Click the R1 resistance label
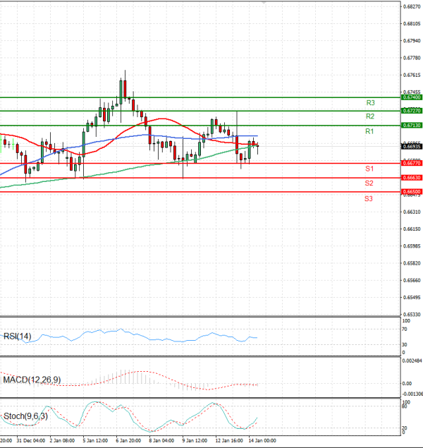Image resolution: width=423 pixels, height=448 pixels. 369,132
